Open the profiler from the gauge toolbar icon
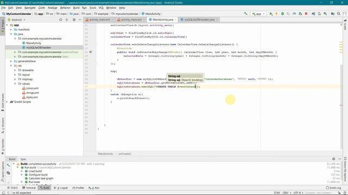This screenshot has height=195, width=348. click(294, 14)
